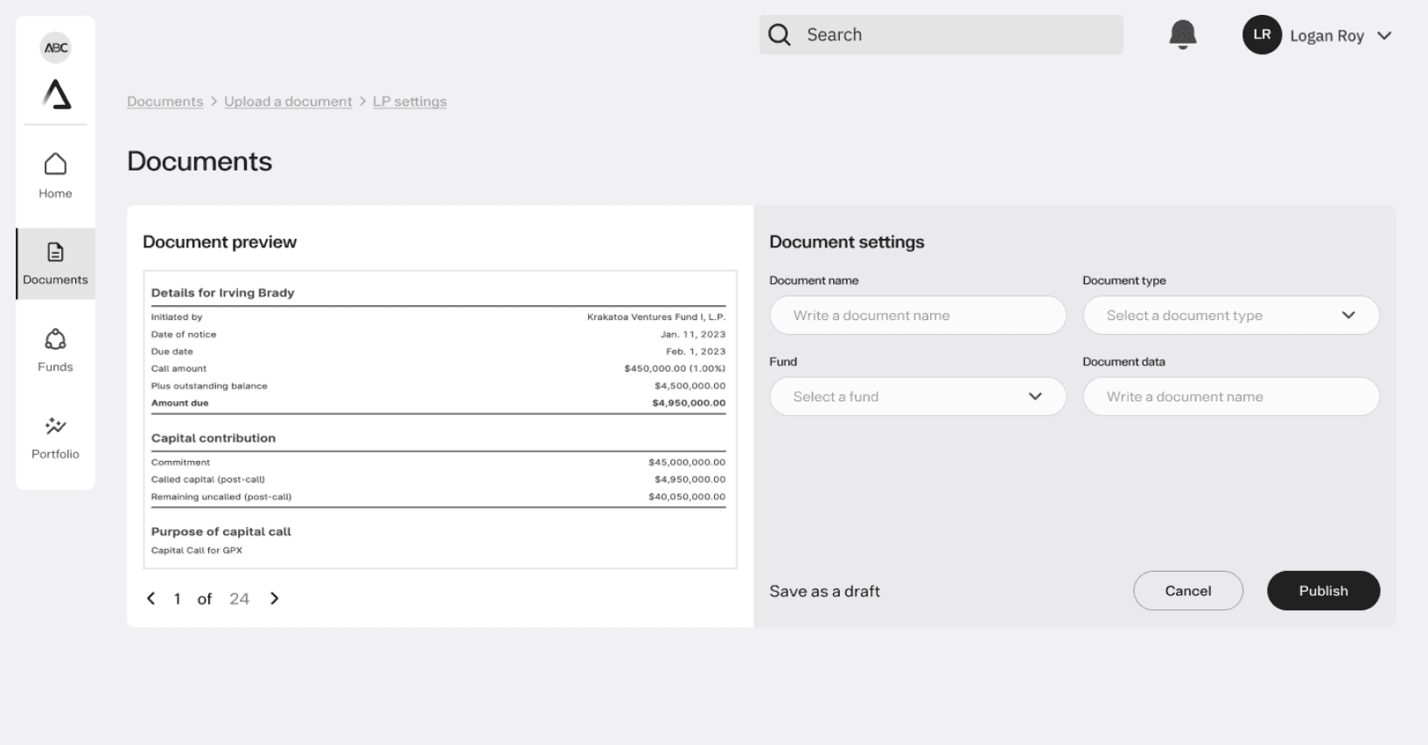Open the Documents sidebar icon

pos(55,252)
